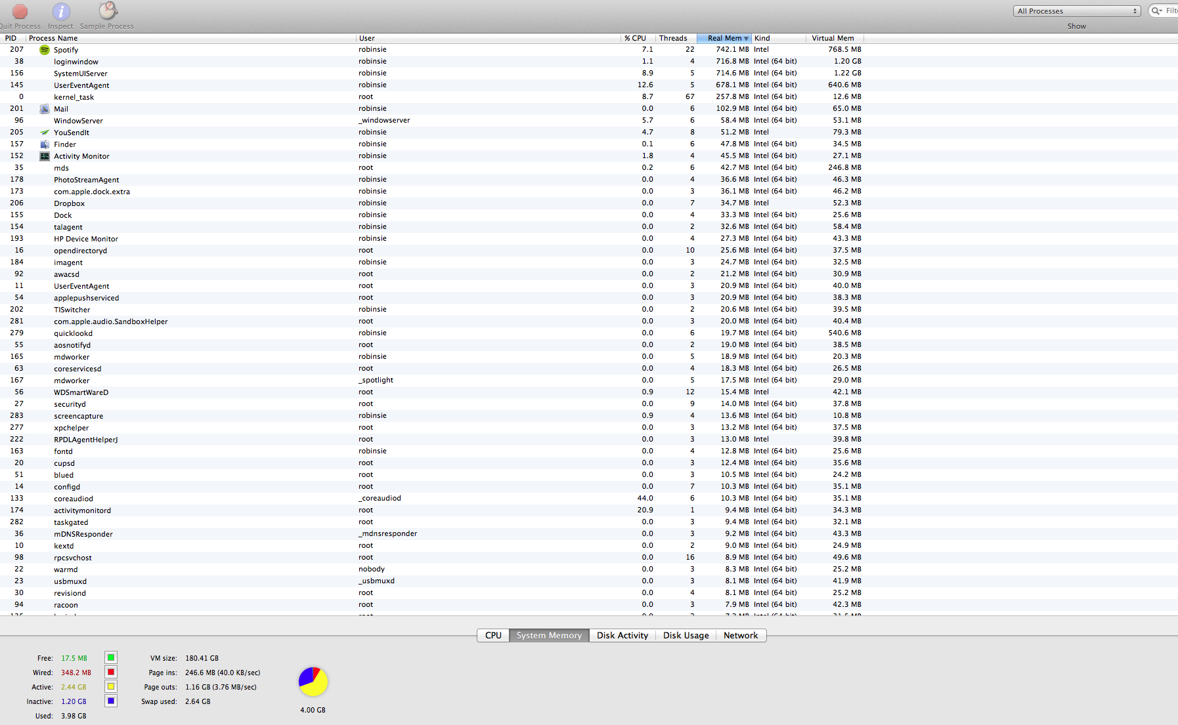Click the 180.41 GB VM size value
Image resolution: width=1178 pixels, height=725 pixels.
point(202,658)
